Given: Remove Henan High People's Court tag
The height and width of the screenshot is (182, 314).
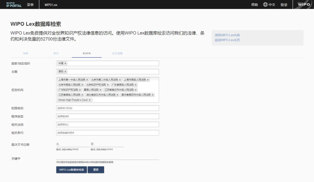Looking at the screenshot, I should click(90, 100).
